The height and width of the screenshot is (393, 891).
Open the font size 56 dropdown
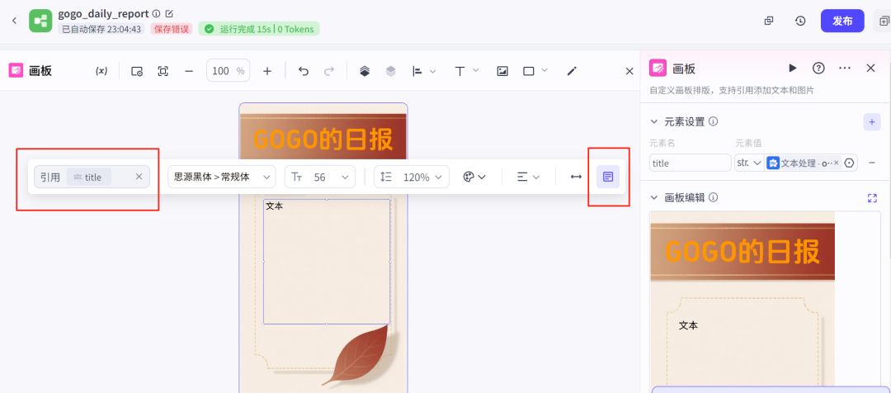320,177
